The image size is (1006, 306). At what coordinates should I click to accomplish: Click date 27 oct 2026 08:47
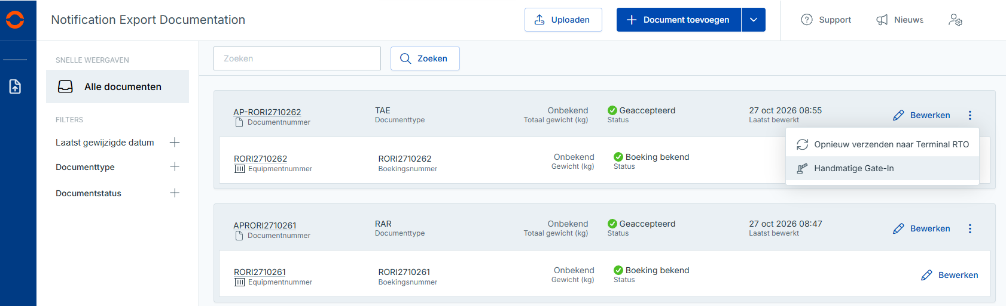click(785, 224)
